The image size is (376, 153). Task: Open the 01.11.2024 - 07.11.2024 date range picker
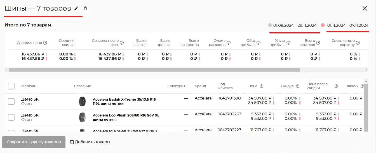coord(348,25)
